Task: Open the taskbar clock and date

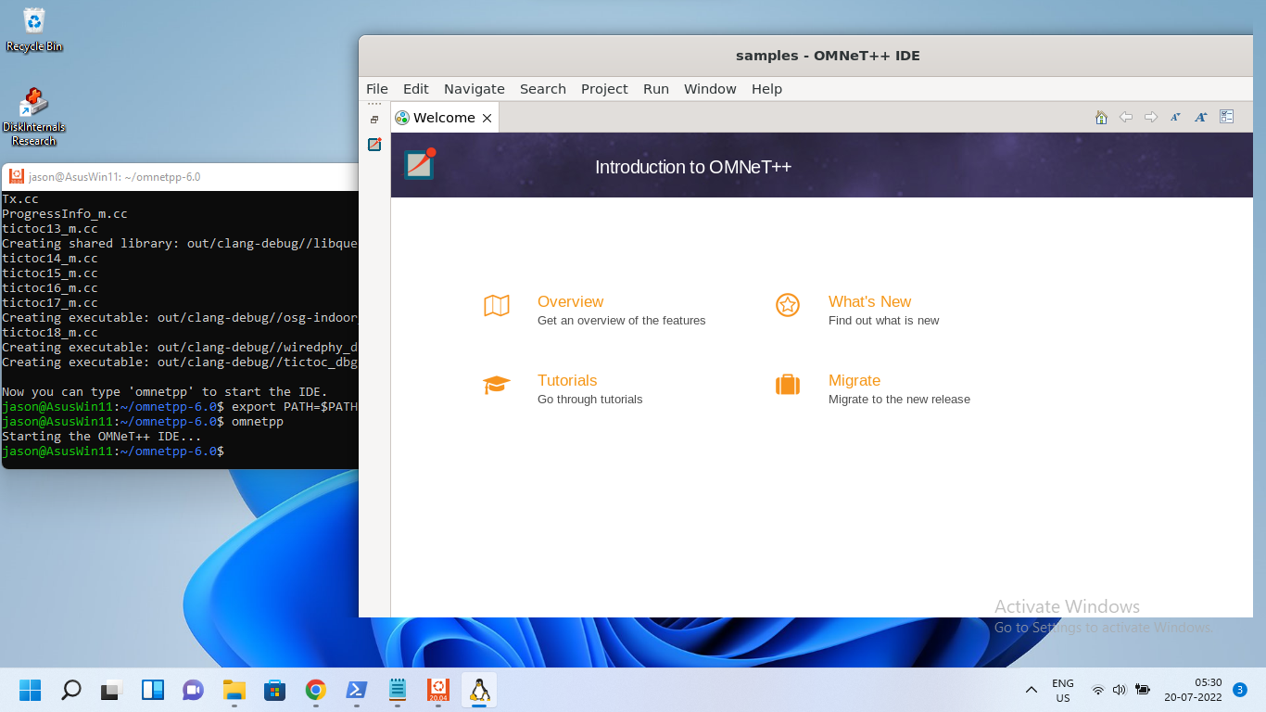Action: 1194,690
